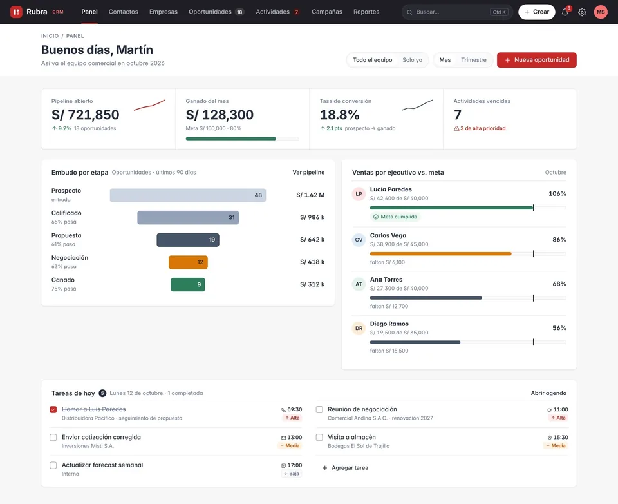Click the Crear button
The height and width of the screenshot is (504, 618).
(x=537, y=12)
